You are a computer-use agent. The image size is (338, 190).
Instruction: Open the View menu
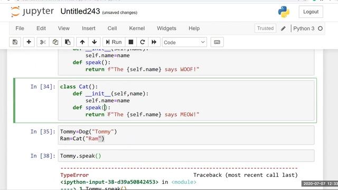63,28
